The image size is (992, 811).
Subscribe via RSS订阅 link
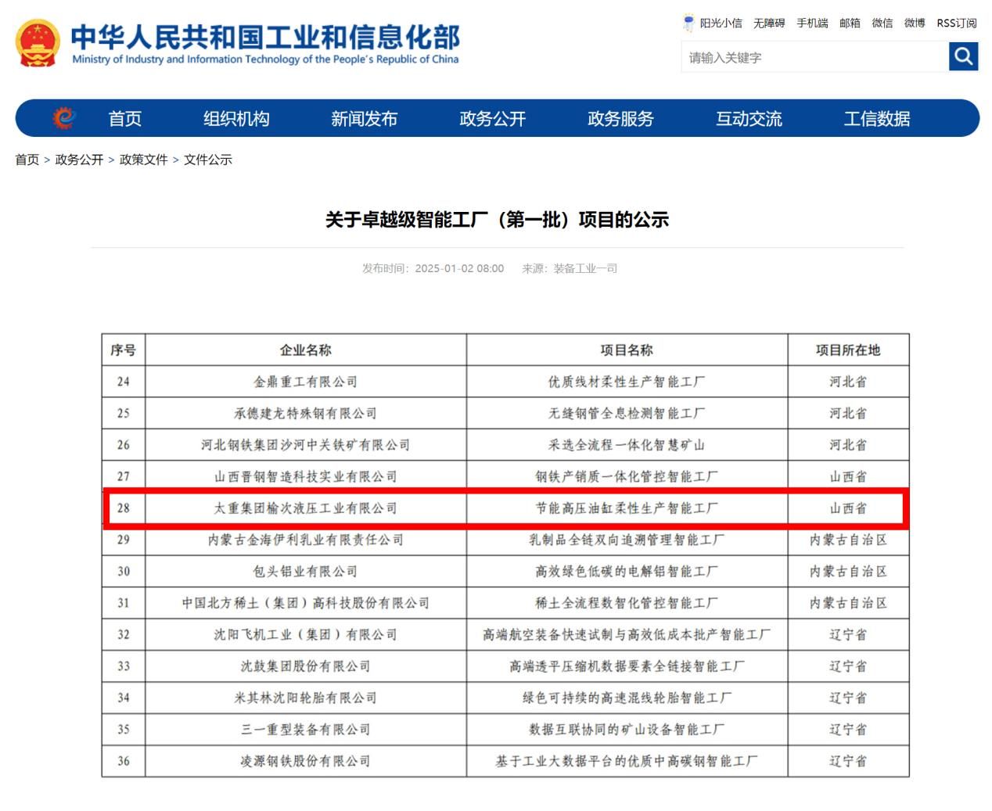pyautogui.click(x=957, y=23)
